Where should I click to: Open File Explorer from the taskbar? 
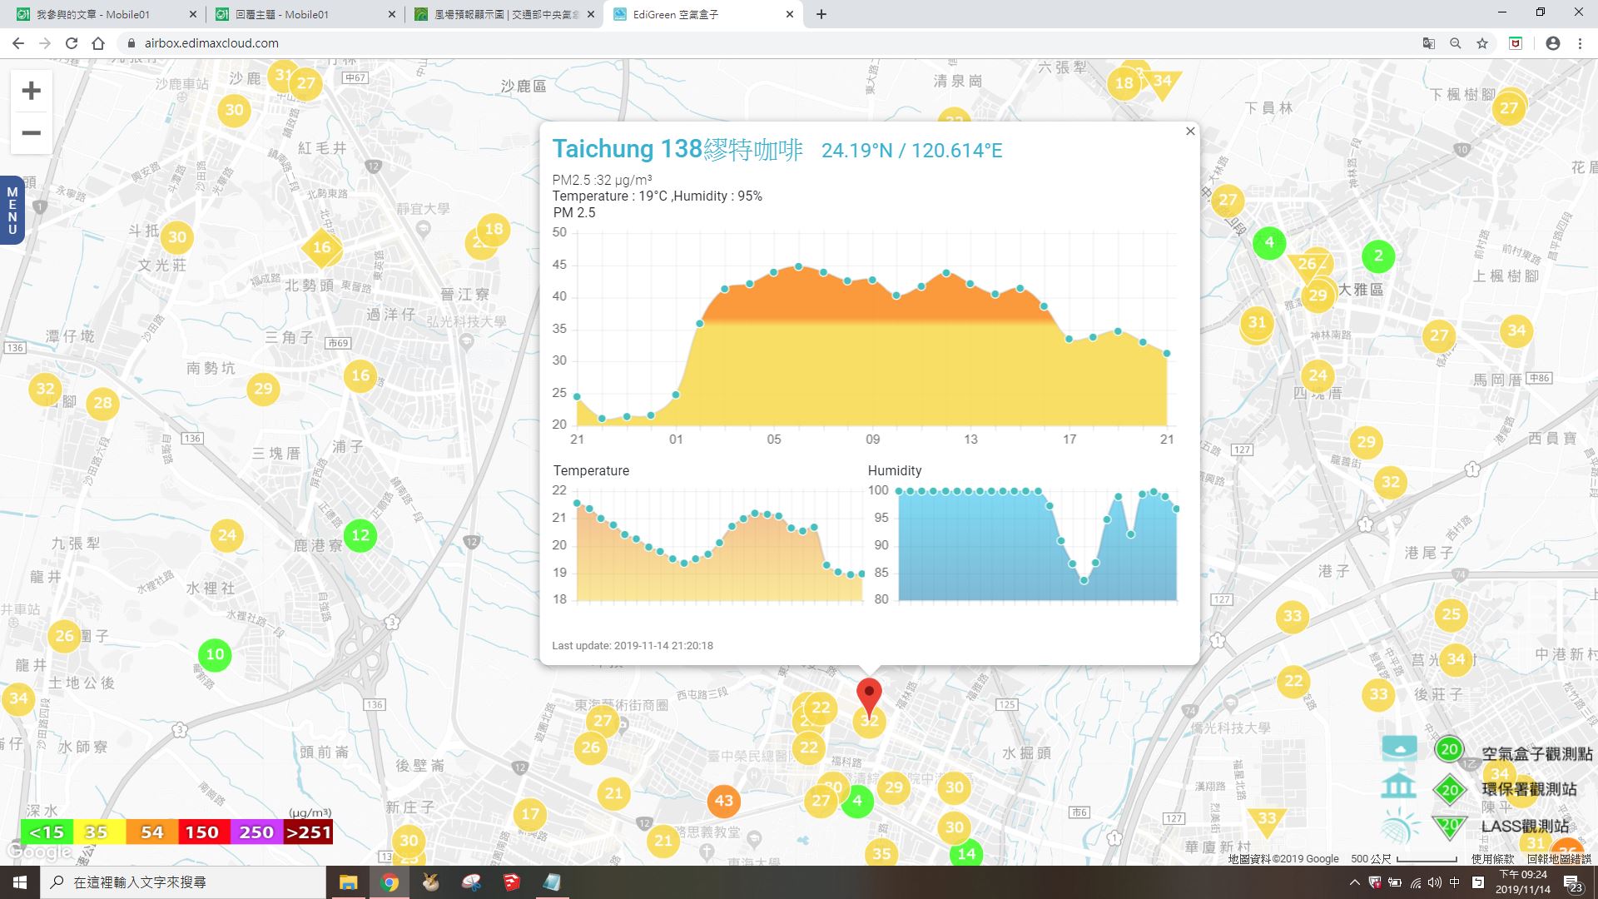348,882
